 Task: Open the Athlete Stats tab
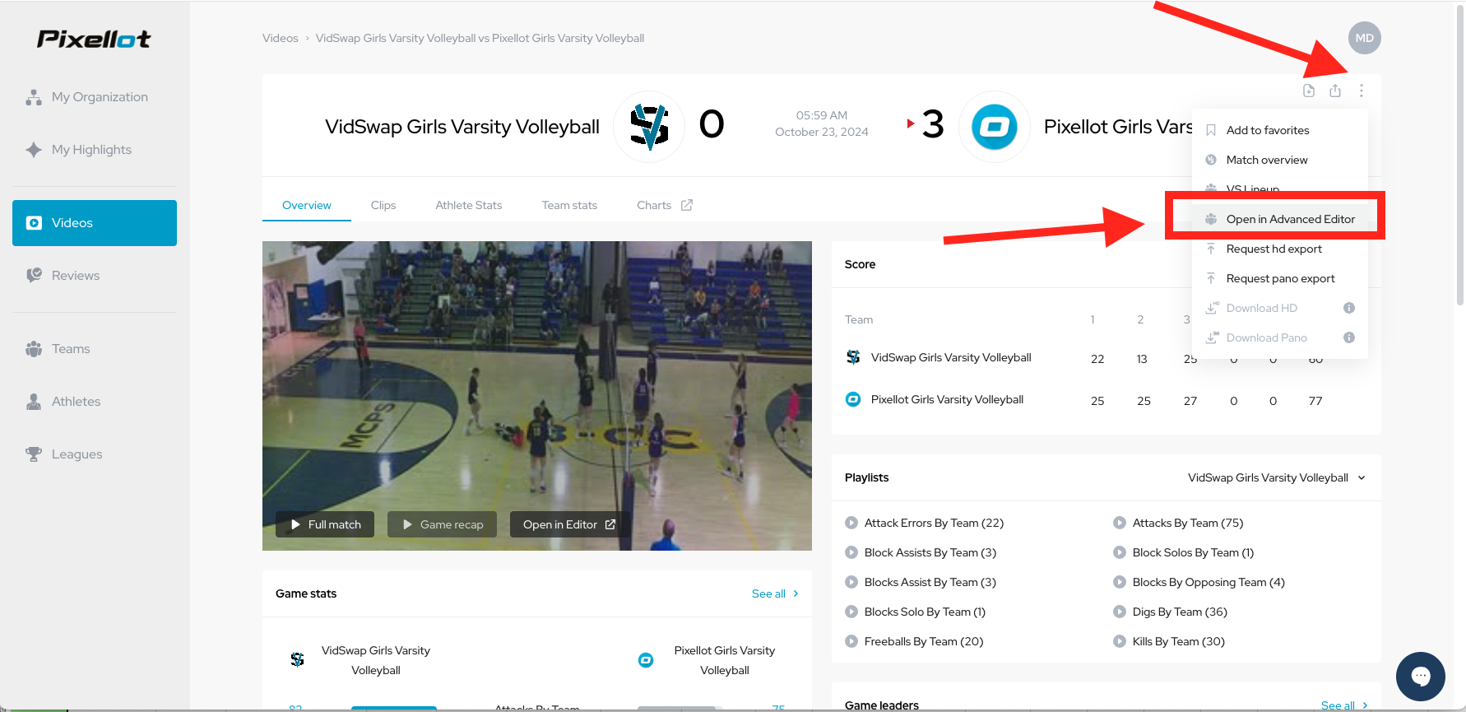coord(469,205)
